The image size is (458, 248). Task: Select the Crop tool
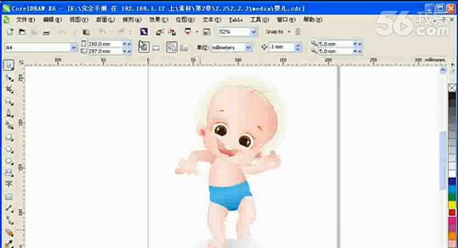[9, 90]
